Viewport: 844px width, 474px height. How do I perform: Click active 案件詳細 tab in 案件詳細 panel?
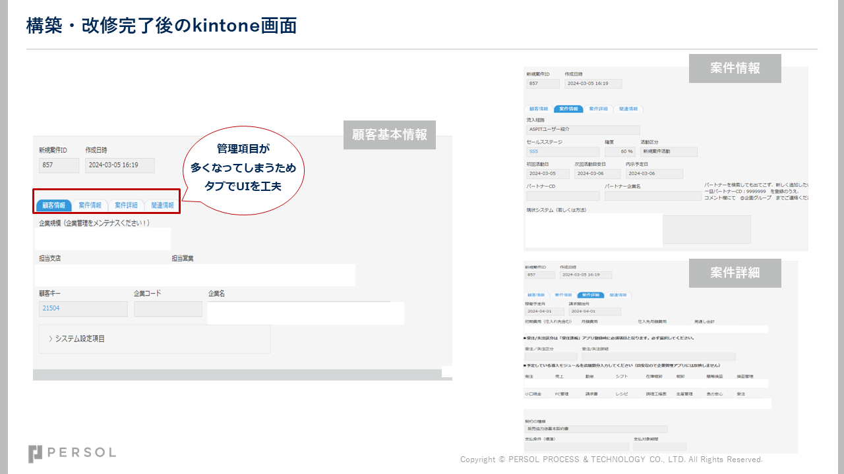coord(590,295)
